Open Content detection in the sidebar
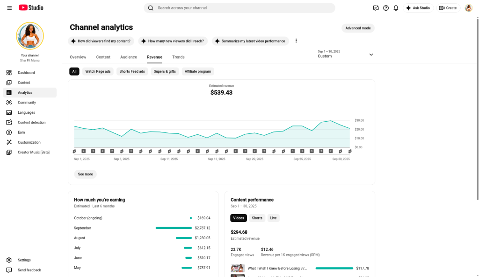Viewport: 479px width, 277px height. tap(30, 122)
